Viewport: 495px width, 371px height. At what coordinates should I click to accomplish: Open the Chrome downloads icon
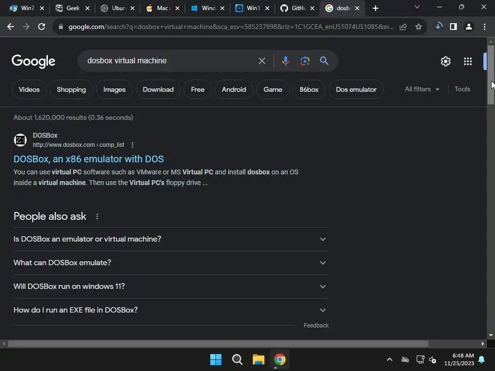pyautogui.click(x=438, y=27)
